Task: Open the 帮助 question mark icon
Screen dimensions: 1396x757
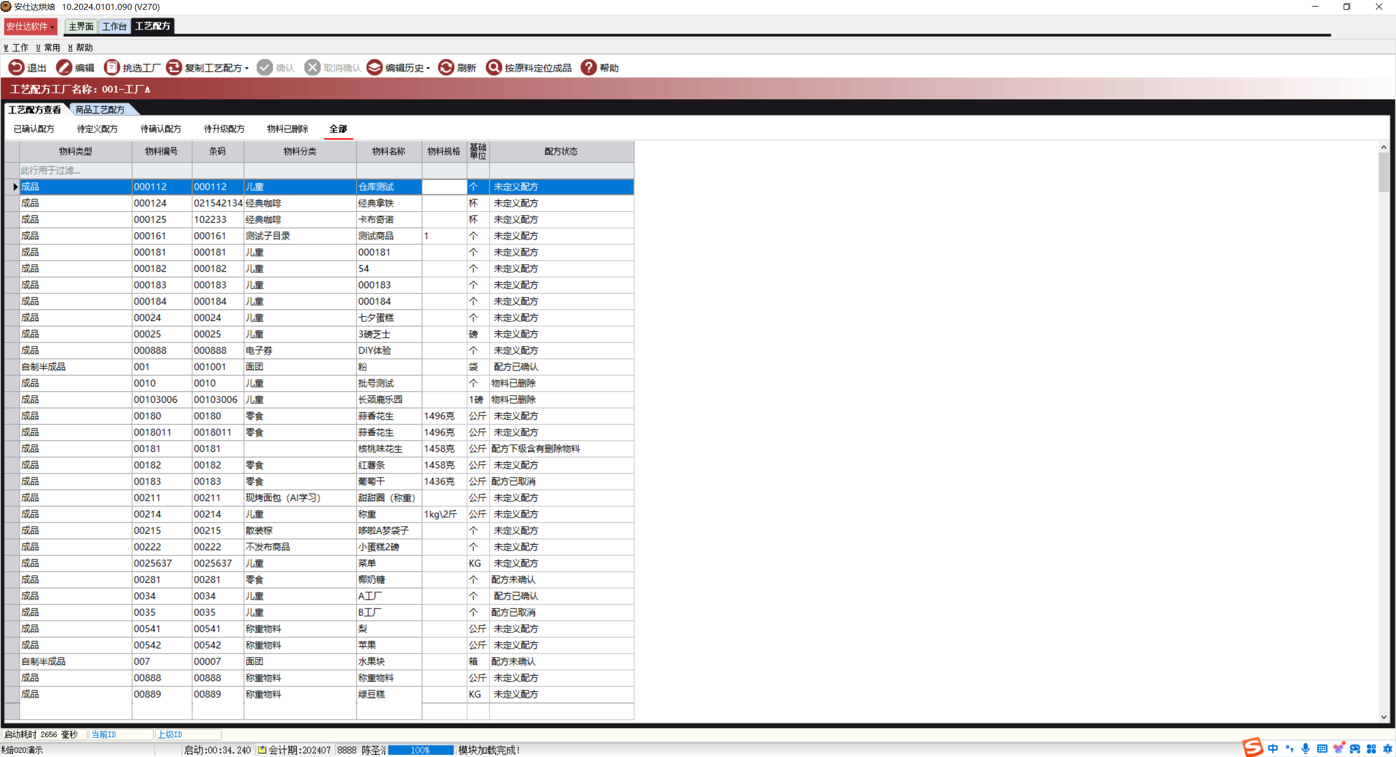Action: 588,68
